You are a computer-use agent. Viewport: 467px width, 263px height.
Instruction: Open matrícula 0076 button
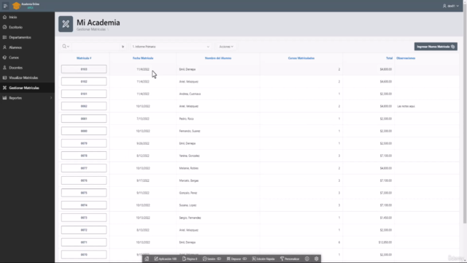pyautogui.click(x=84, y=180)
